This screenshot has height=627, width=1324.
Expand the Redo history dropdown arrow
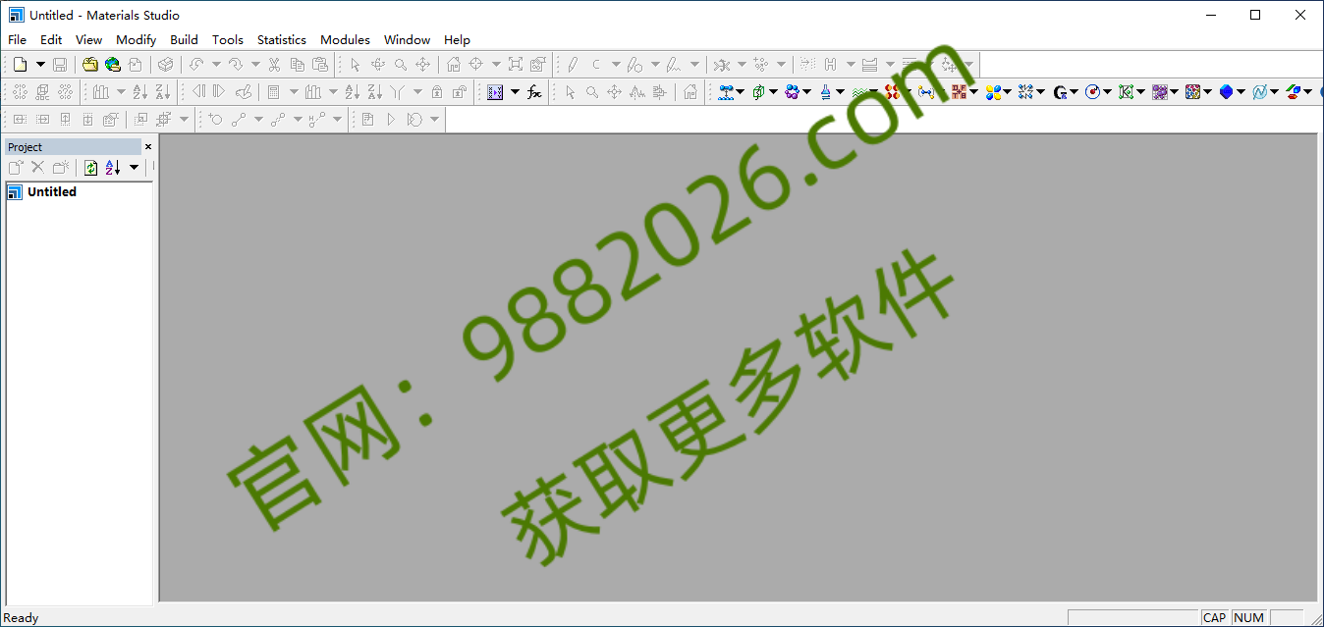click(255, 65)
